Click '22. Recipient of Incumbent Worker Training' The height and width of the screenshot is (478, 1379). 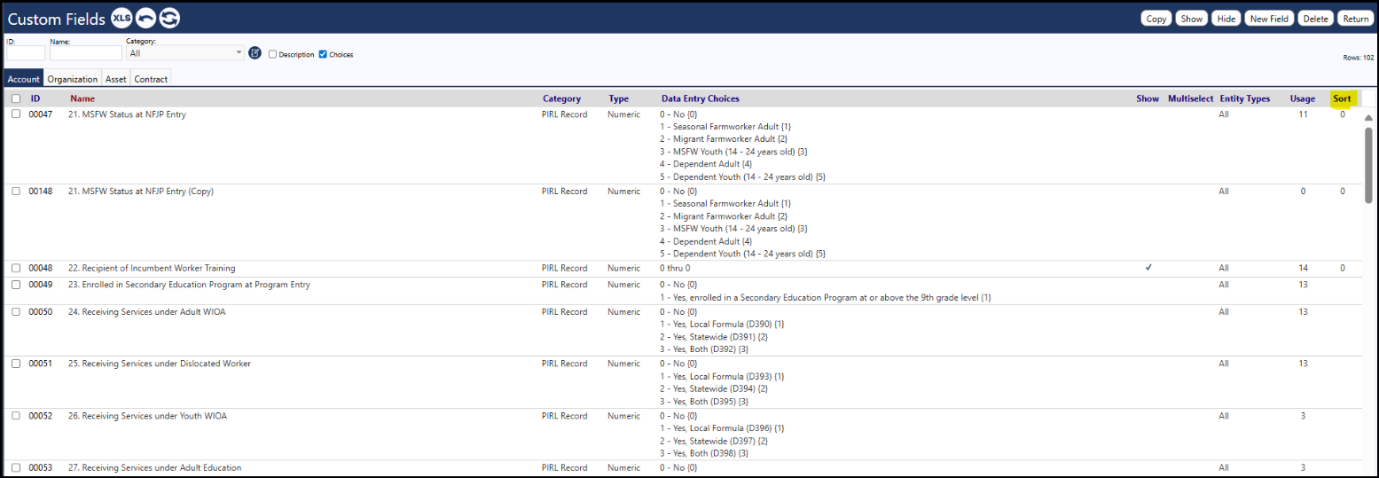152,268
